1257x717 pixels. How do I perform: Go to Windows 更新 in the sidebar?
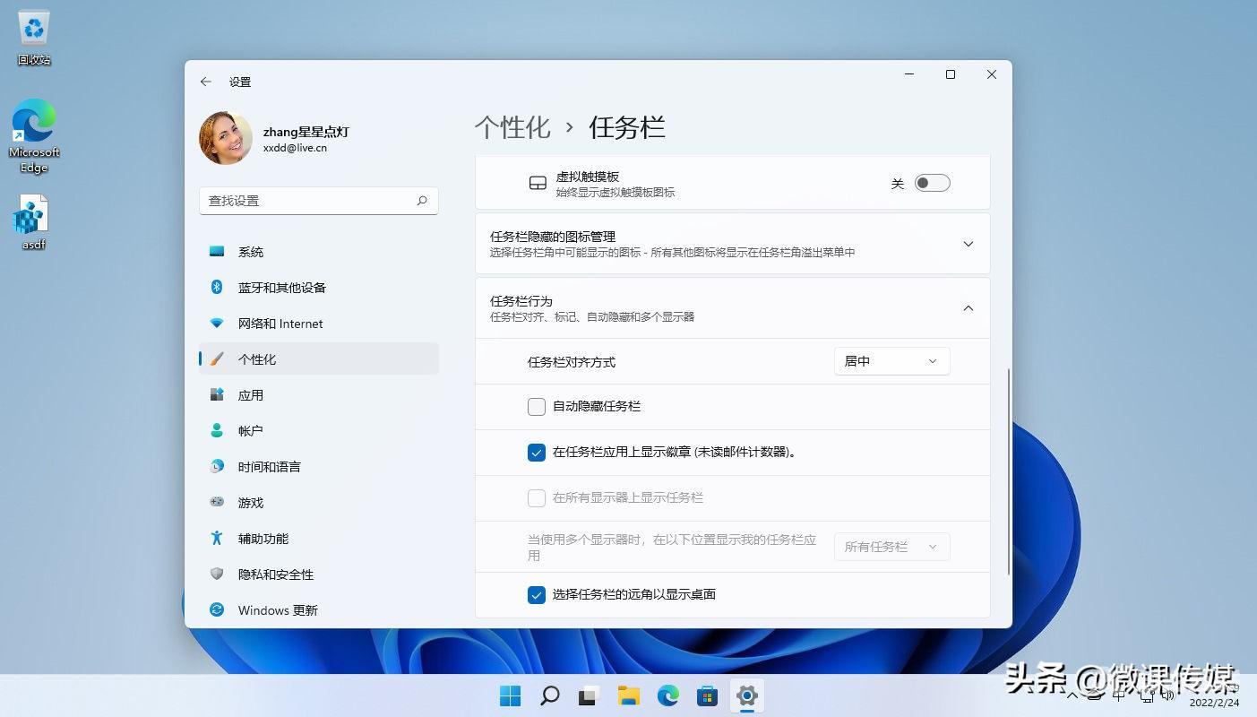[278, 610]
